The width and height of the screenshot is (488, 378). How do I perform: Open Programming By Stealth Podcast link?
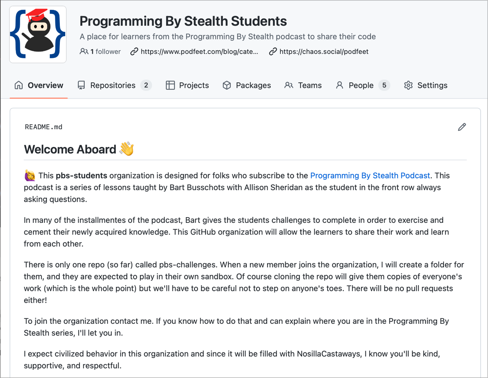pos(370,176)
